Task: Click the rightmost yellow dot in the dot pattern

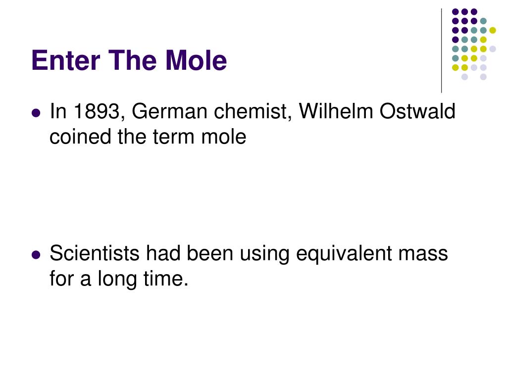Action: [x=493, y=30]
